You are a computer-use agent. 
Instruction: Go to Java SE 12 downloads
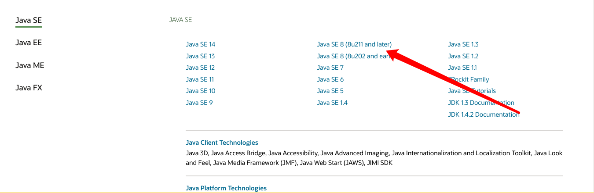(200, 68)
